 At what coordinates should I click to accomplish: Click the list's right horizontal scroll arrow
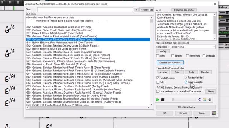[x=148, y=107]
